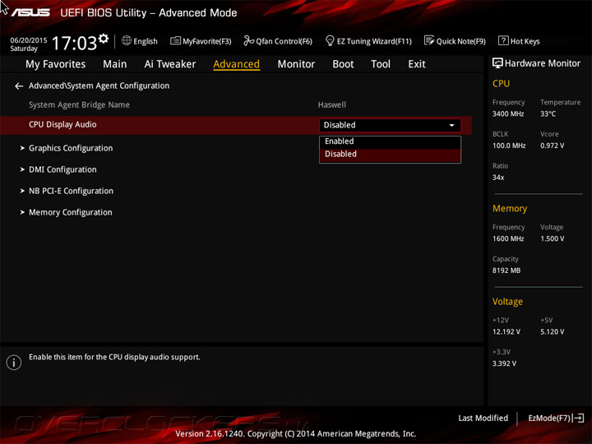This screenshot has width=592, height=444.
Task: Click Memory voltage 1.500 V
Action: (552, 238)
